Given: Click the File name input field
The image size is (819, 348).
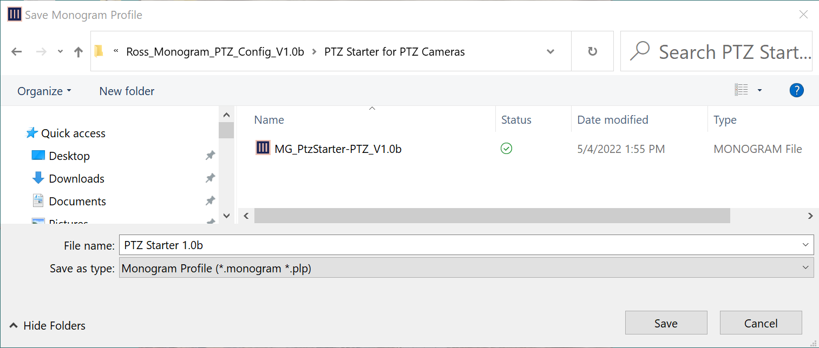Looking at the screenshot, I should pyautogui.click(x=460, y=245).
